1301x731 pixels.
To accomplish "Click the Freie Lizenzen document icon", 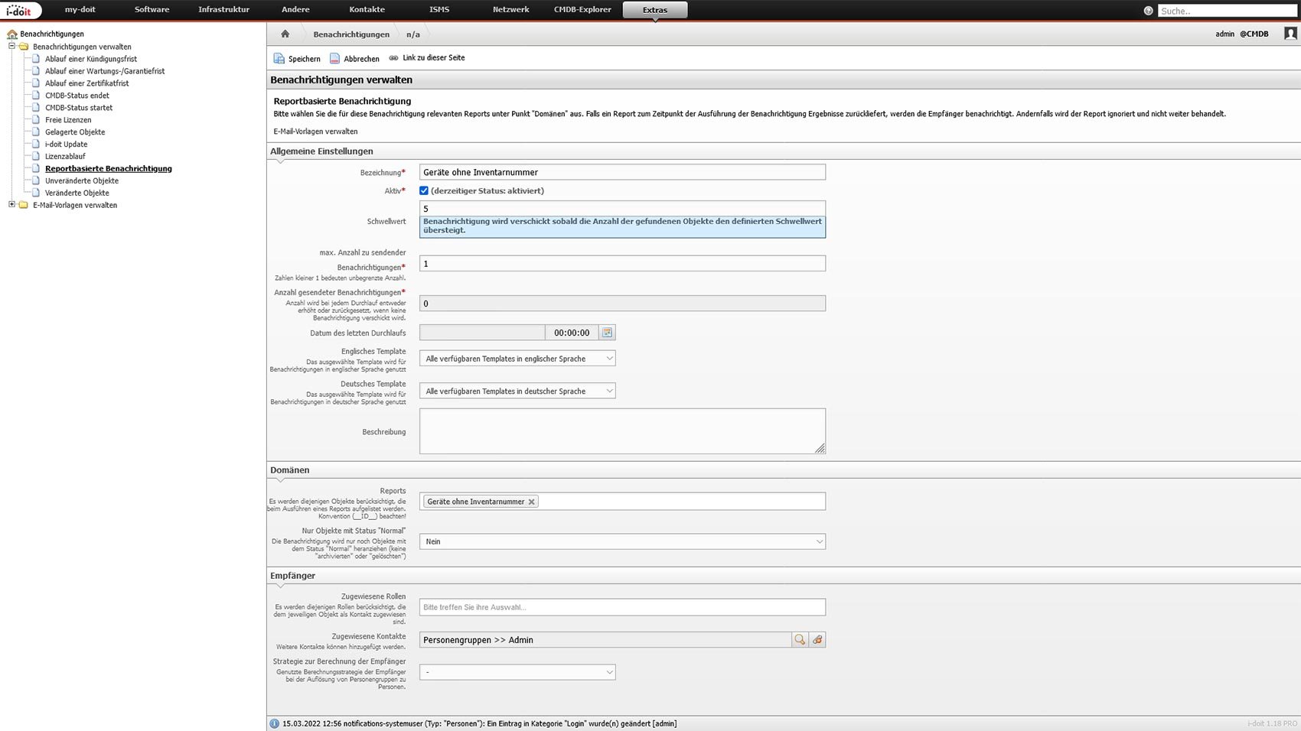I will (x=35, y=119).
